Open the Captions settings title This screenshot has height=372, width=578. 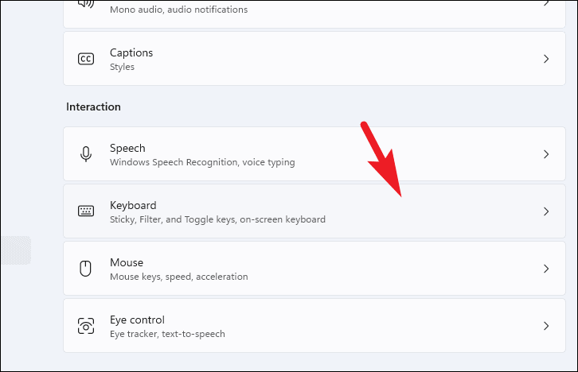131,52
